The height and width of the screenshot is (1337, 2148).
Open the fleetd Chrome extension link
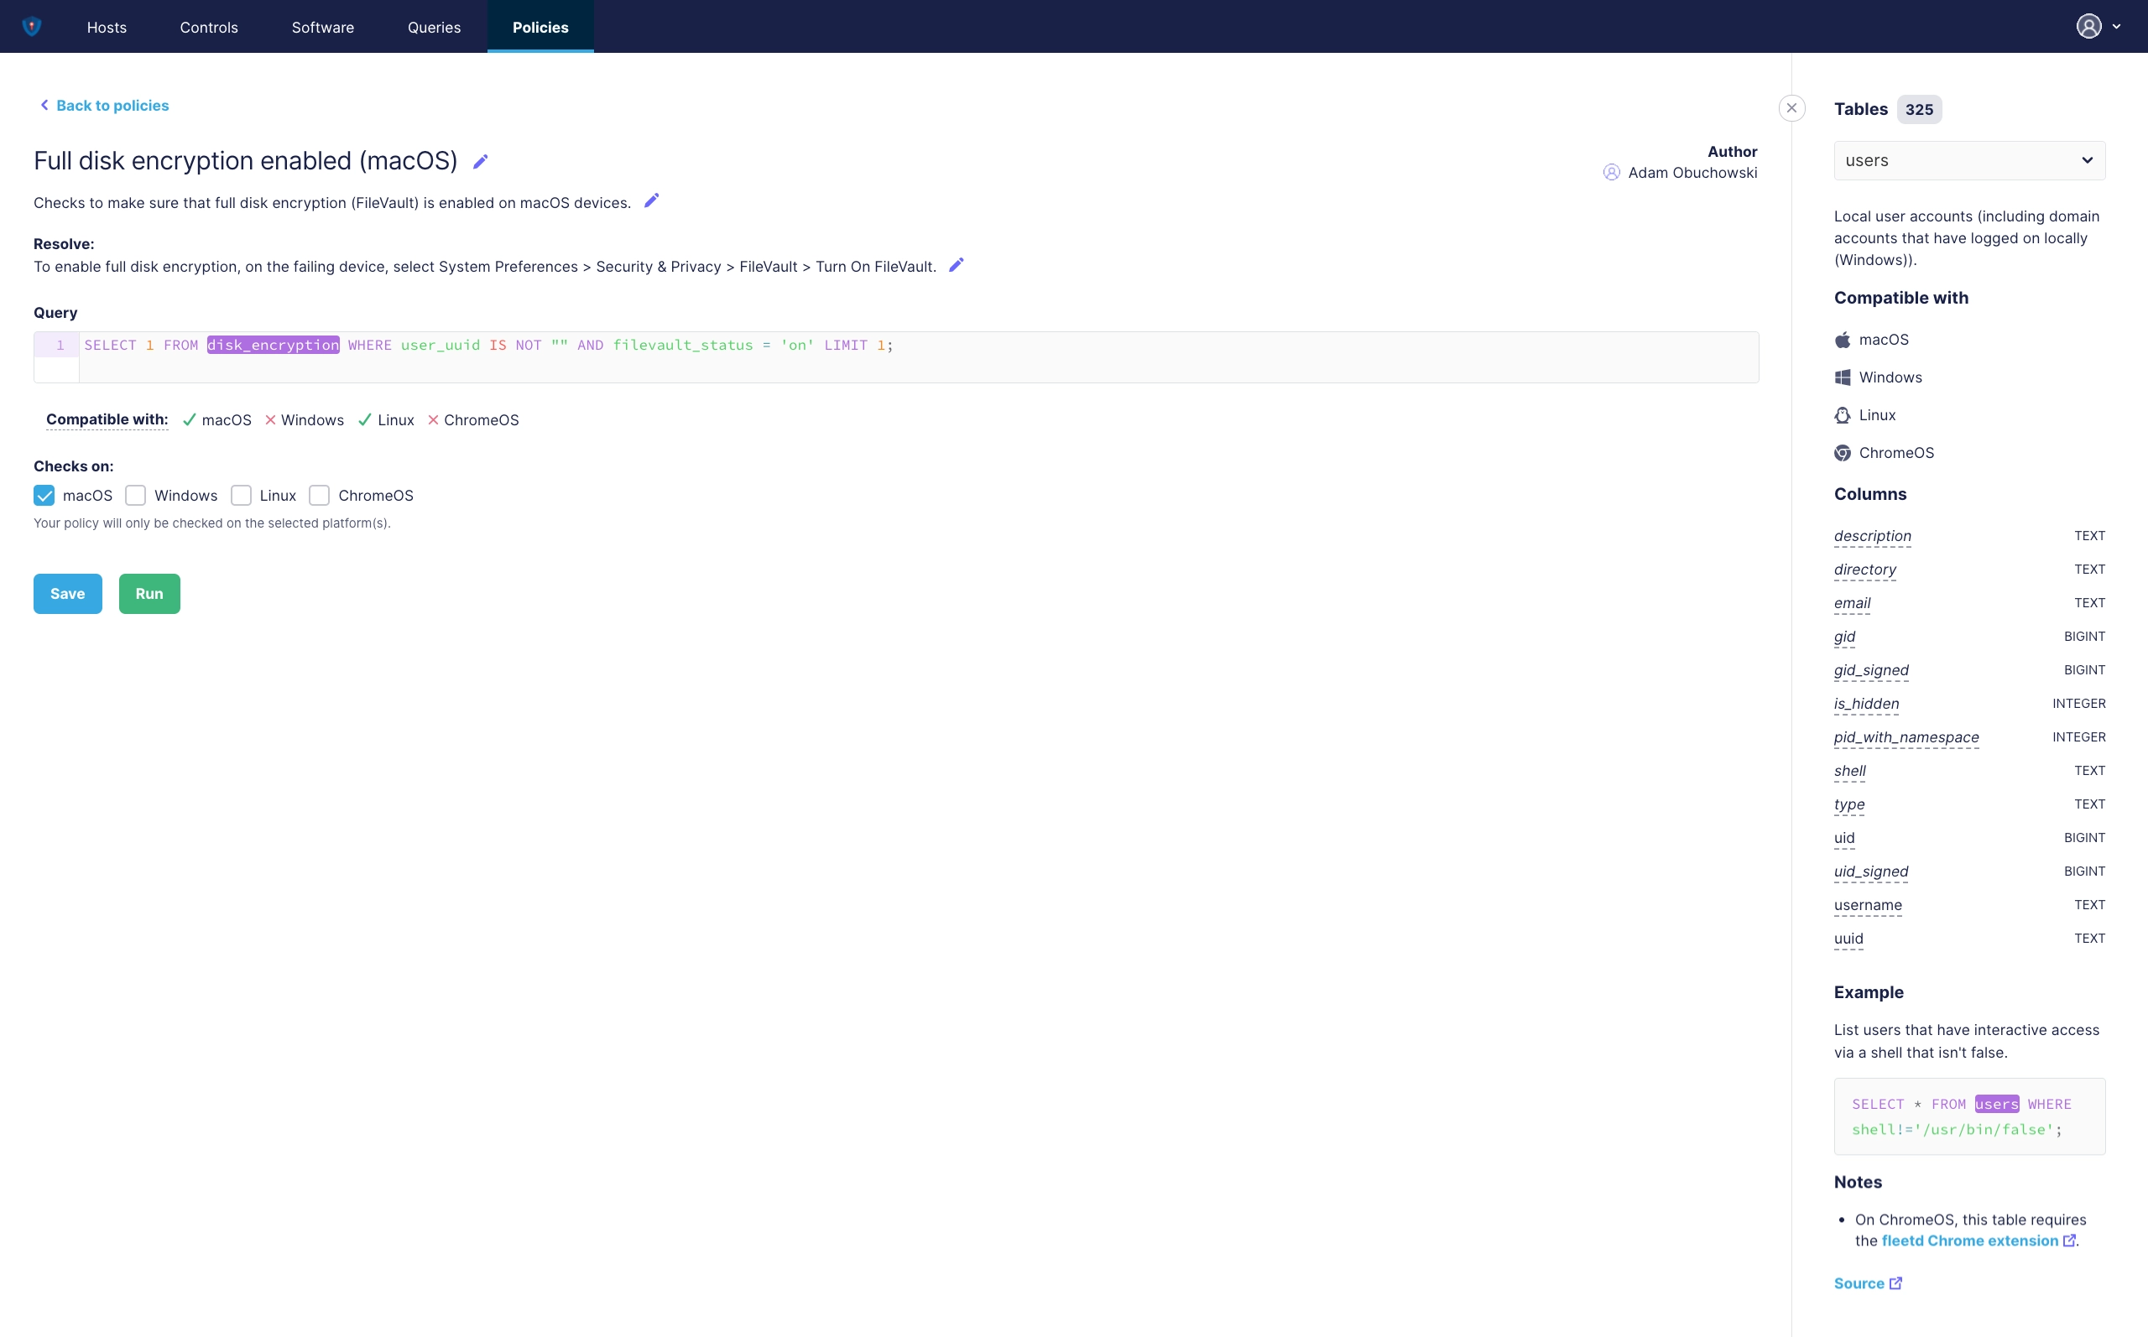pyautogui.click(x=1969, y=1241)
